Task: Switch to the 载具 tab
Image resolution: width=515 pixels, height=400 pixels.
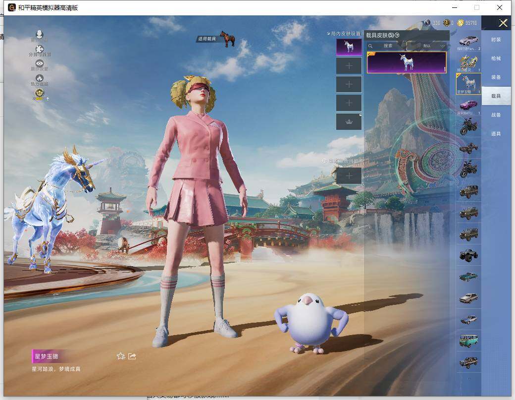Action: click(x=496, y=96)
